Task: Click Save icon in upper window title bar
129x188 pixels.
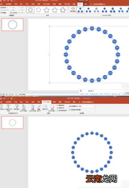Action: 1,1
